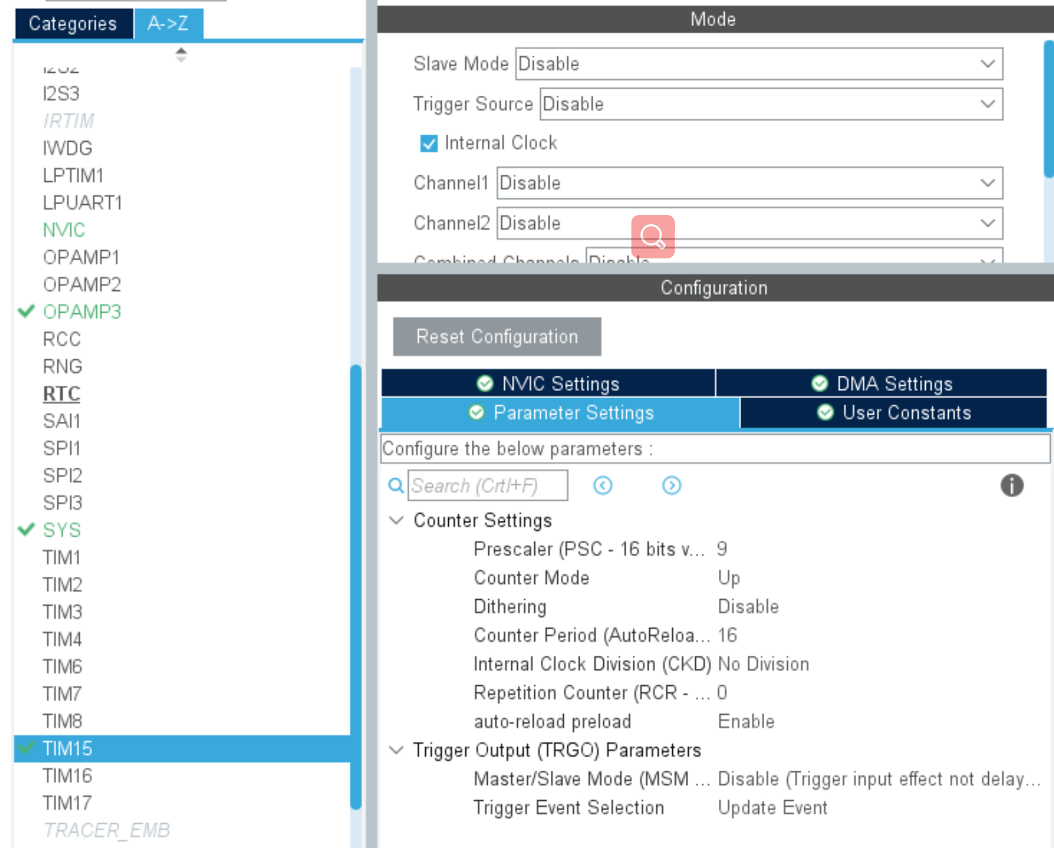Image resolution: width=1054 pixels, height=848 pixels.
Task: Select IWDG in the peripheral list
Action: click(x=67, y=148)
